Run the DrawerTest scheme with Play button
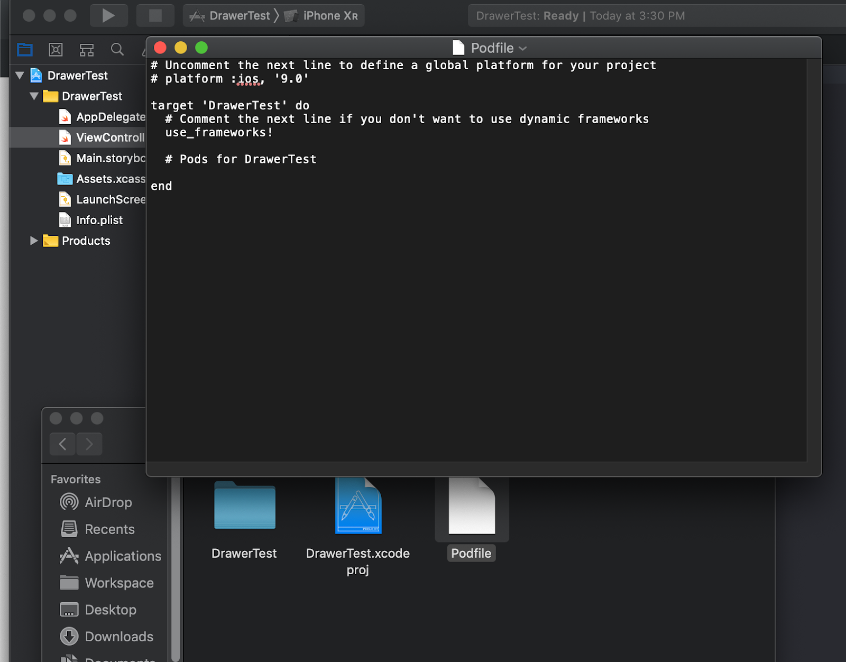 click(108, 15)
